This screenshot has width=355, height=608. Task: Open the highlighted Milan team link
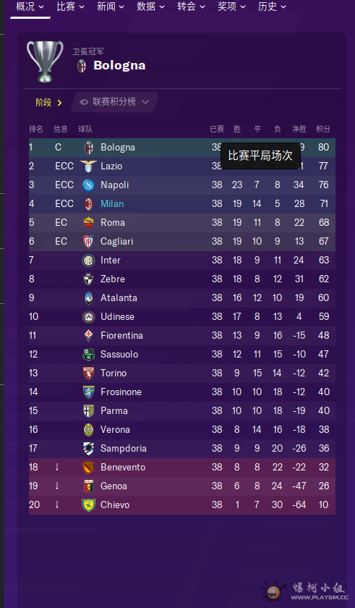pyautogui.click(x=112, y=203)
